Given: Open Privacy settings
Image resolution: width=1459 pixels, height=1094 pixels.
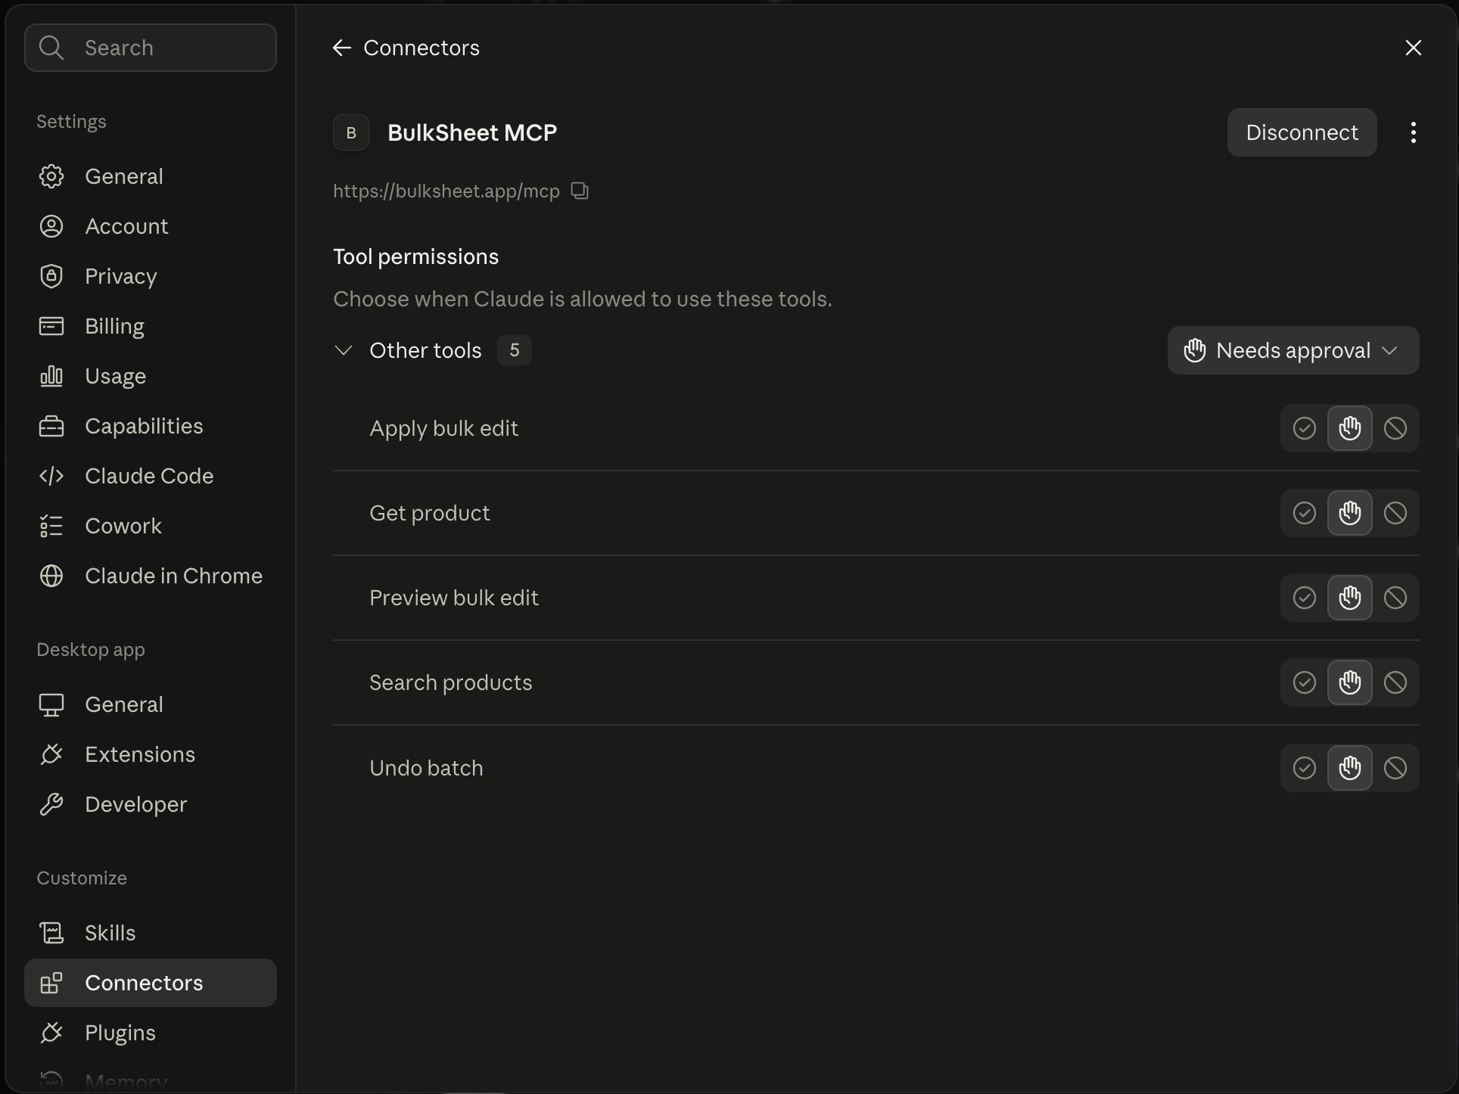Looking at the screenshot, I should pyautogui.click(x=151, y=276).
